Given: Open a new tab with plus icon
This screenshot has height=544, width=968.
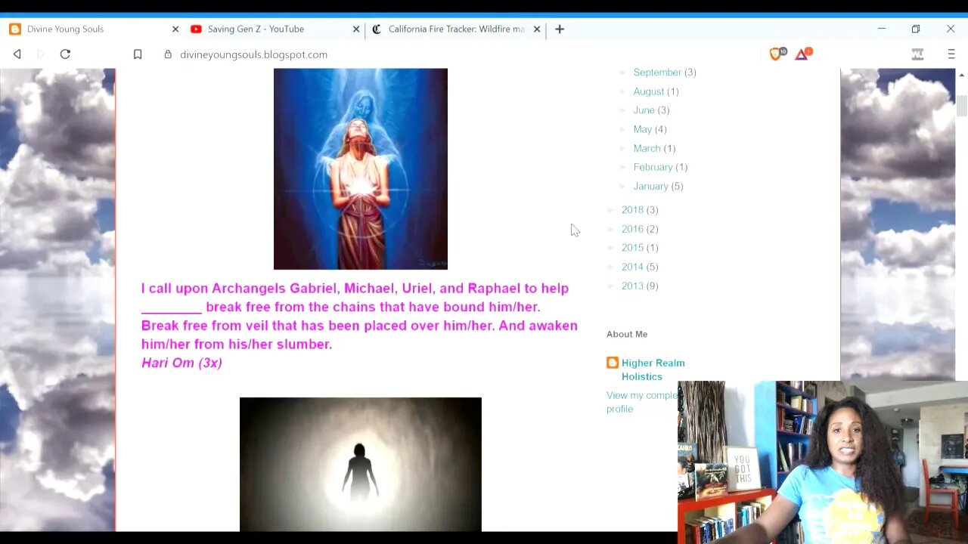Looking at the screenshot, I should [x=560, y=29].
